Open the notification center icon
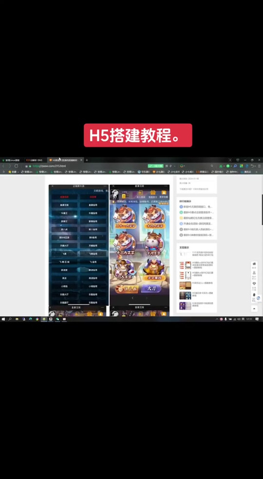 [257, 319]
